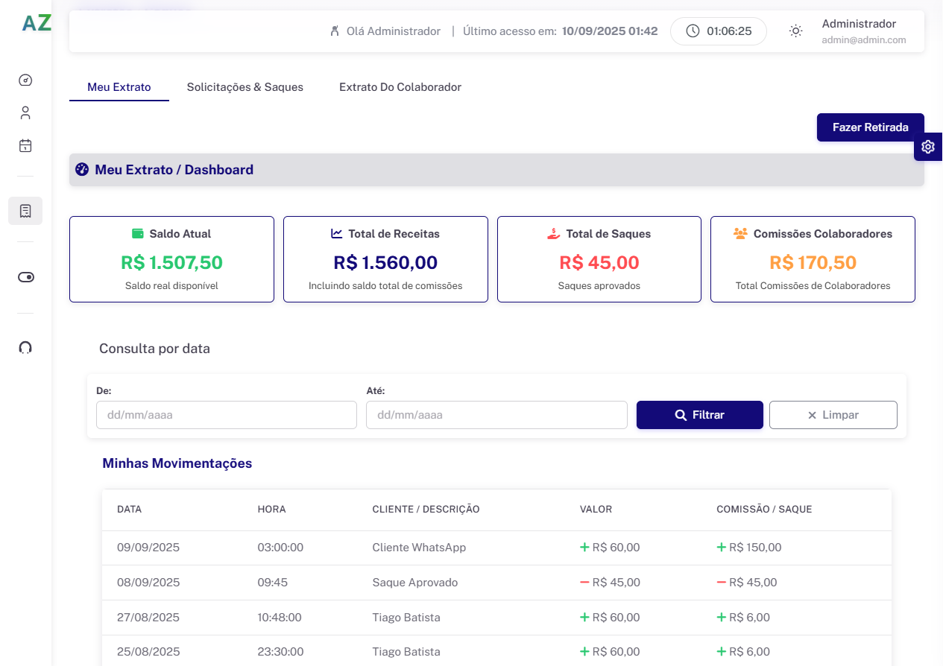Image resolution: width=943 pixels, height=666 pixels.
Task: Select the Meu Extrato tab
Action: tap(119, 87)
